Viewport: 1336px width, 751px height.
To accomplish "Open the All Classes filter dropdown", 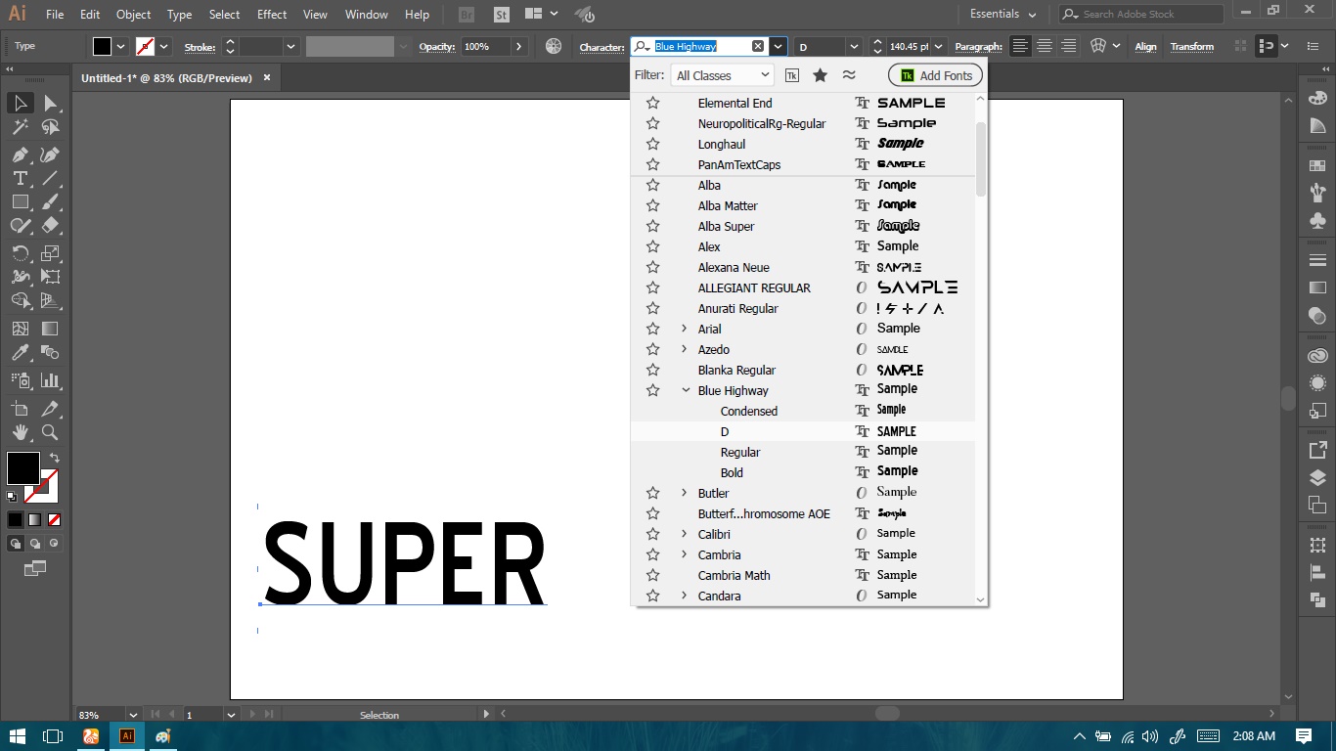I will tap(722, 75).
